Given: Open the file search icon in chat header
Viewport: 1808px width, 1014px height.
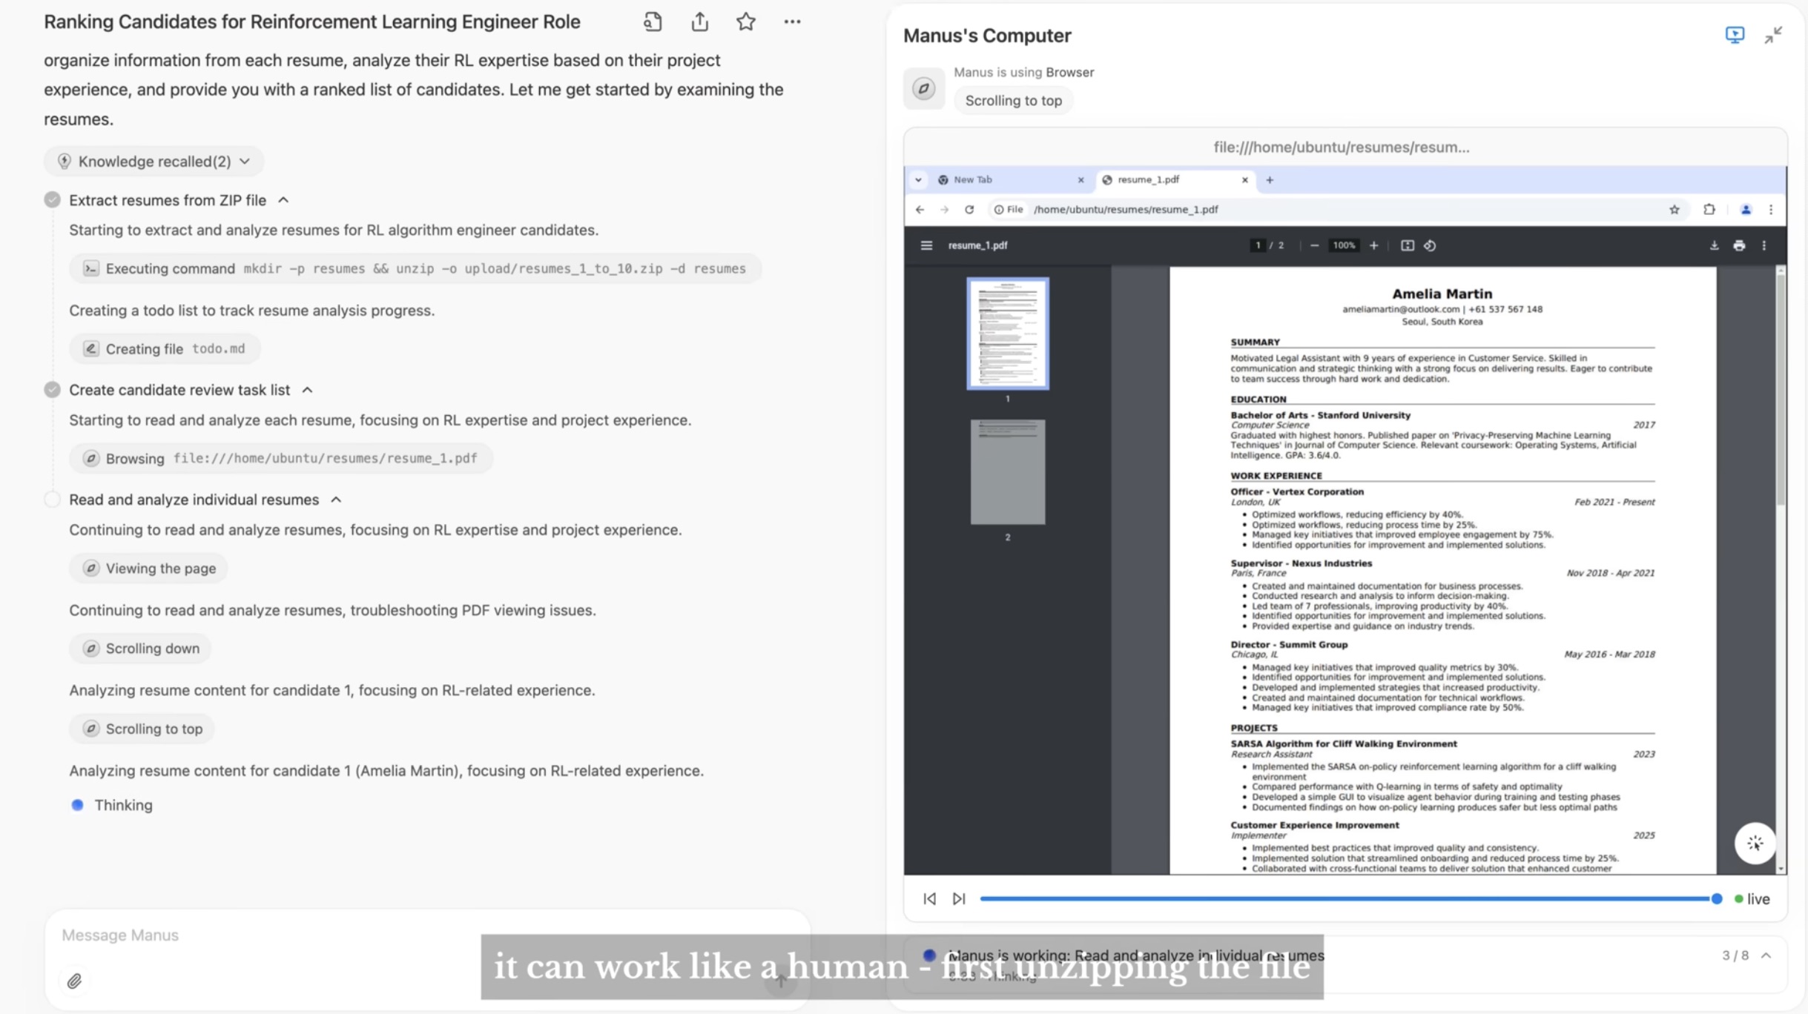Looking at the screenshot, I should 653,21.
